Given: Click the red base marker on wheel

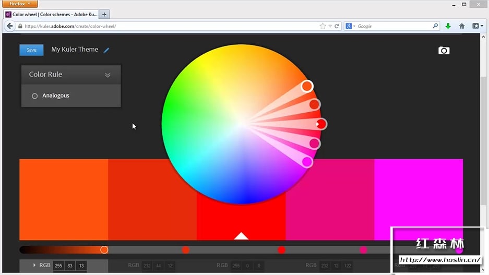Looking at the screenshot, I should pyautogui.click(x=321, y=124).
